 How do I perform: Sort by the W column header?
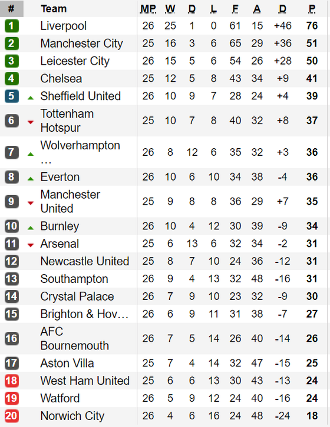tap(170, 9)
